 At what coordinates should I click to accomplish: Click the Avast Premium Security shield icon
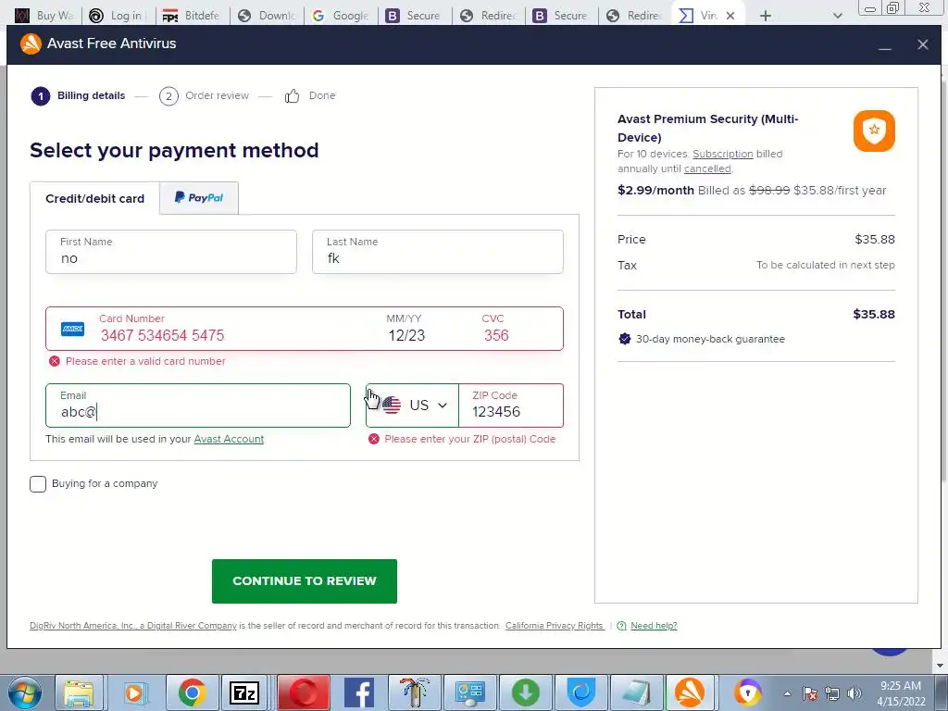pyautogui.click(x=874, y=131)
